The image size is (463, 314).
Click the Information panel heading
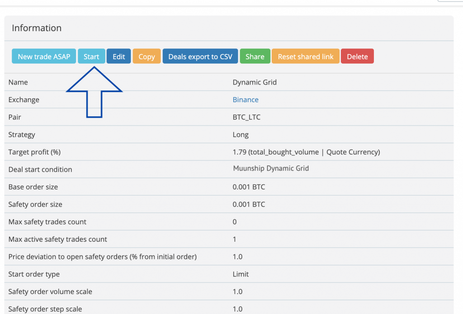point(37,28)
